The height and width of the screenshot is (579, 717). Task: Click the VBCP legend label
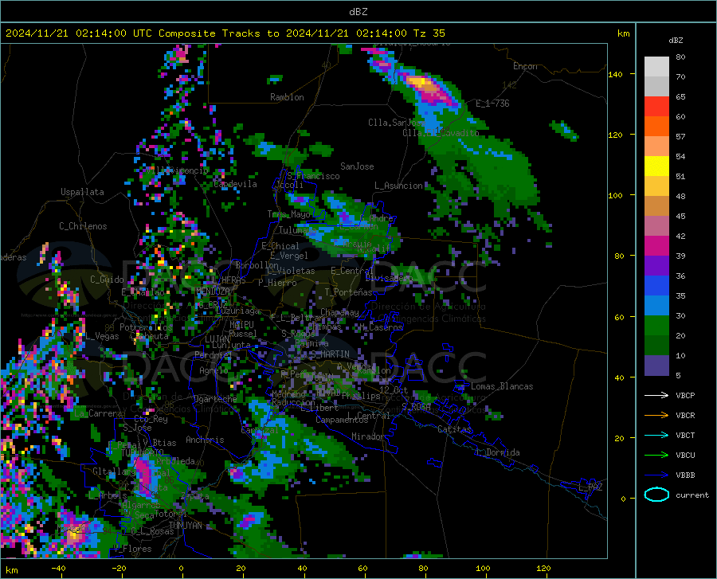pyautogui.click(x=685, y=395)
